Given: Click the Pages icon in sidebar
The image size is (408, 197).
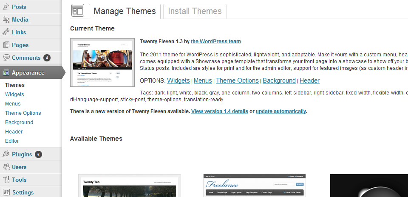Looking at the screenshot, I should point(6,45).
